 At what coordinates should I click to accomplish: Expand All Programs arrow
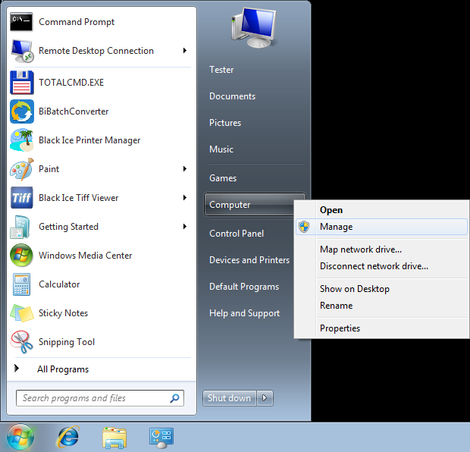point(17,369)
